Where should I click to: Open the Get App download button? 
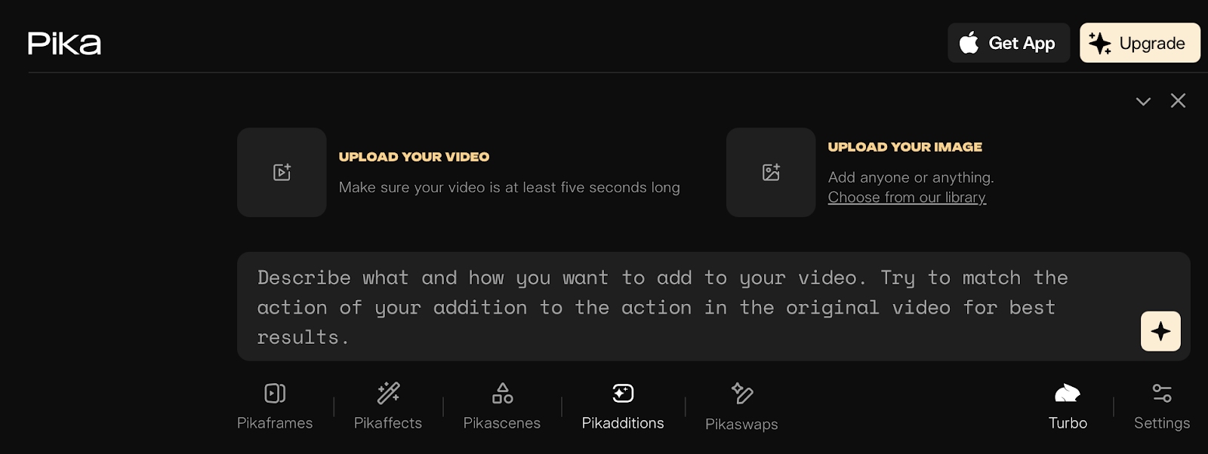(1009, 43)
